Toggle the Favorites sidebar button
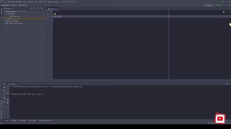Image resolution: width=231 pixels, height=129 pixels. 1,114
